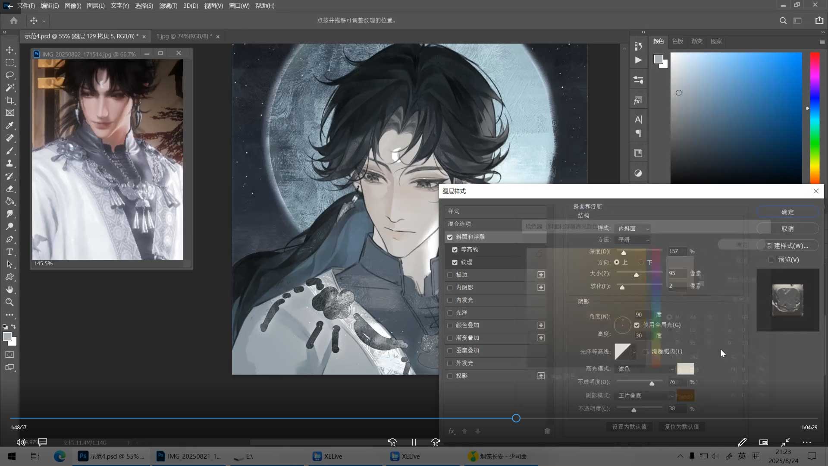Screen dimensions: 828x466
Task: Select the Crop tool
Action: 9,101
